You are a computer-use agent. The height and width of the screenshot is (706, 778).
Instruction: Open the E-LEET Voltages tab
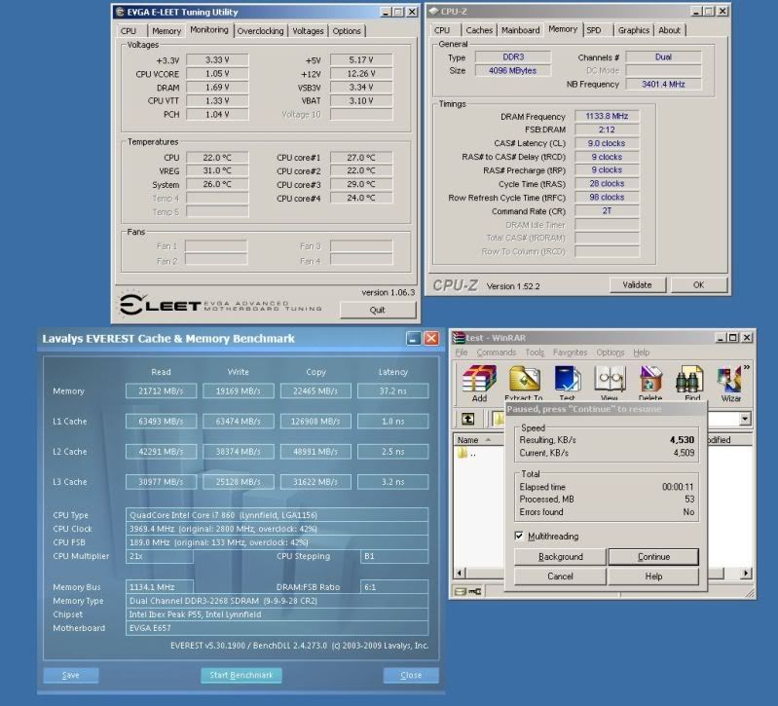pos(308,31)
